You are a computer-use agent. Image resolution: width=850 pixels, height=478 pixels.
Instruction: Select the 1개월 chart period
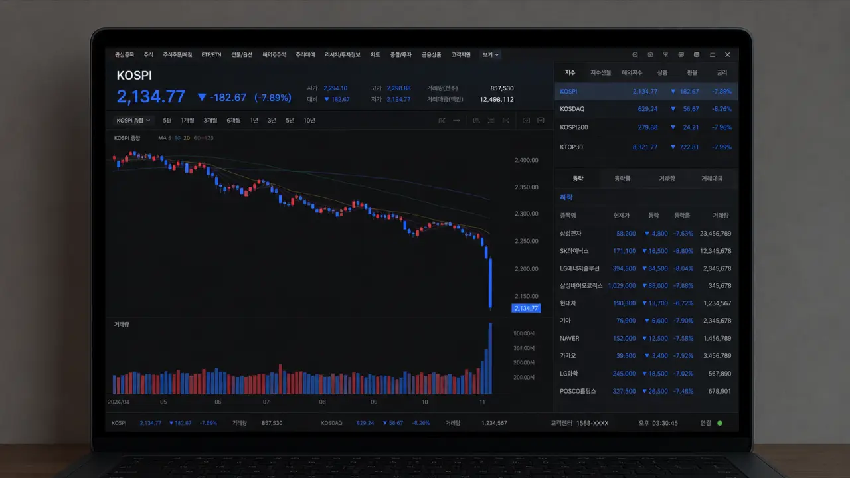(188, 120)
